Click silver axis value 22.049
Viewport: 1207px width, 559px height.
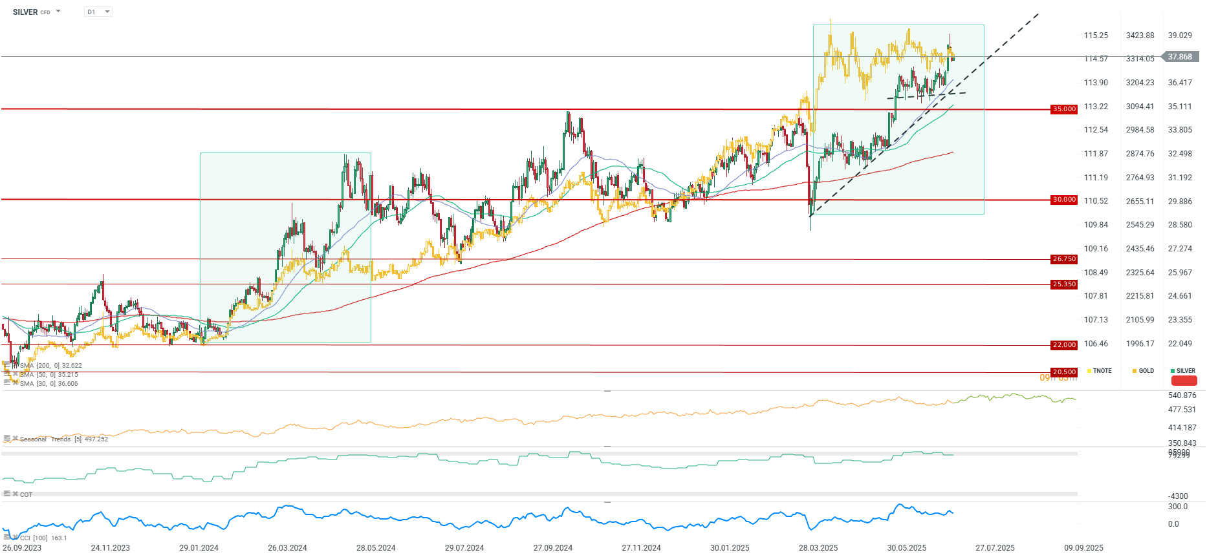pos(1180,344)
